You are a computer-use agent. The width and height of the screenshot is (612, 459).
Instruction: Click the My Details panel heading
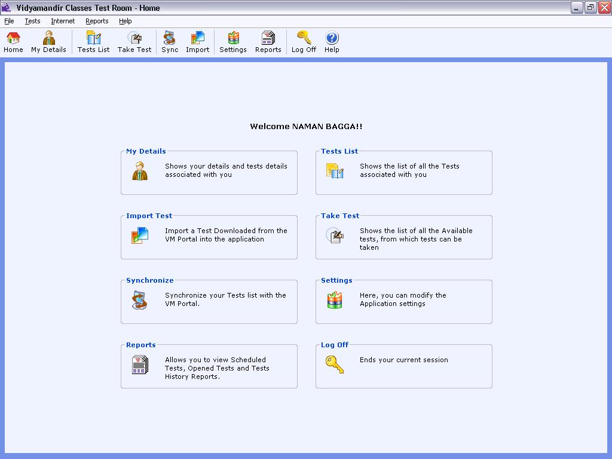pos(146,151)
